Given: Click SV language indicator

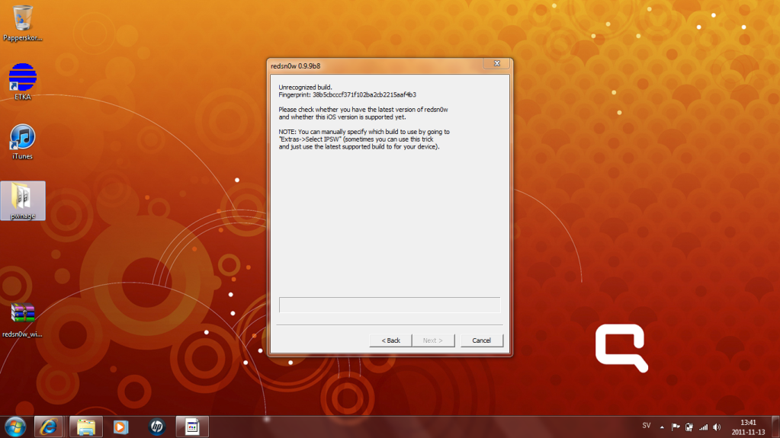Looking at the screenshot, I should 646,426.
